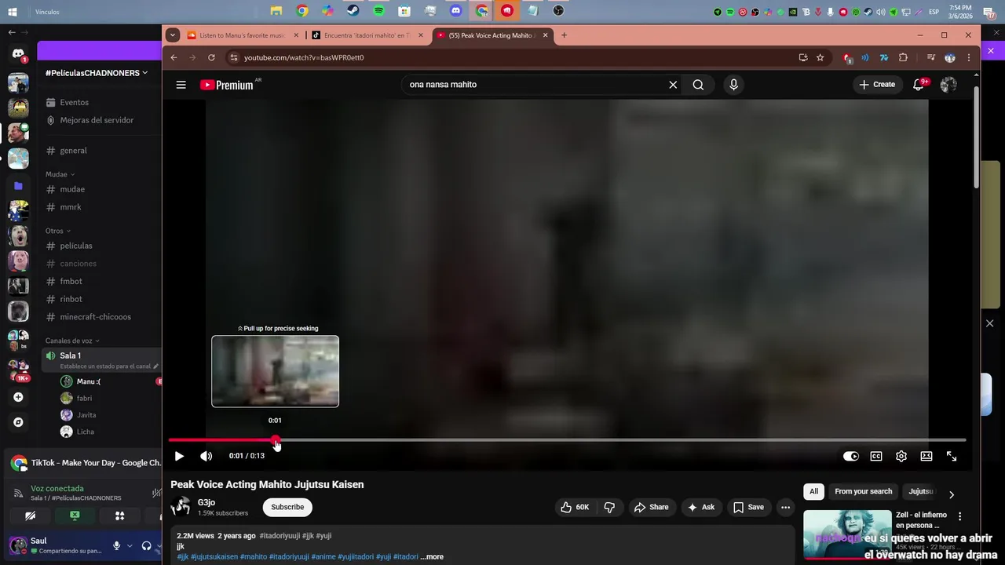This screenshot has width=1005, height=565.
Task: Open options for Zell suggested video
Action: [959, 516]
